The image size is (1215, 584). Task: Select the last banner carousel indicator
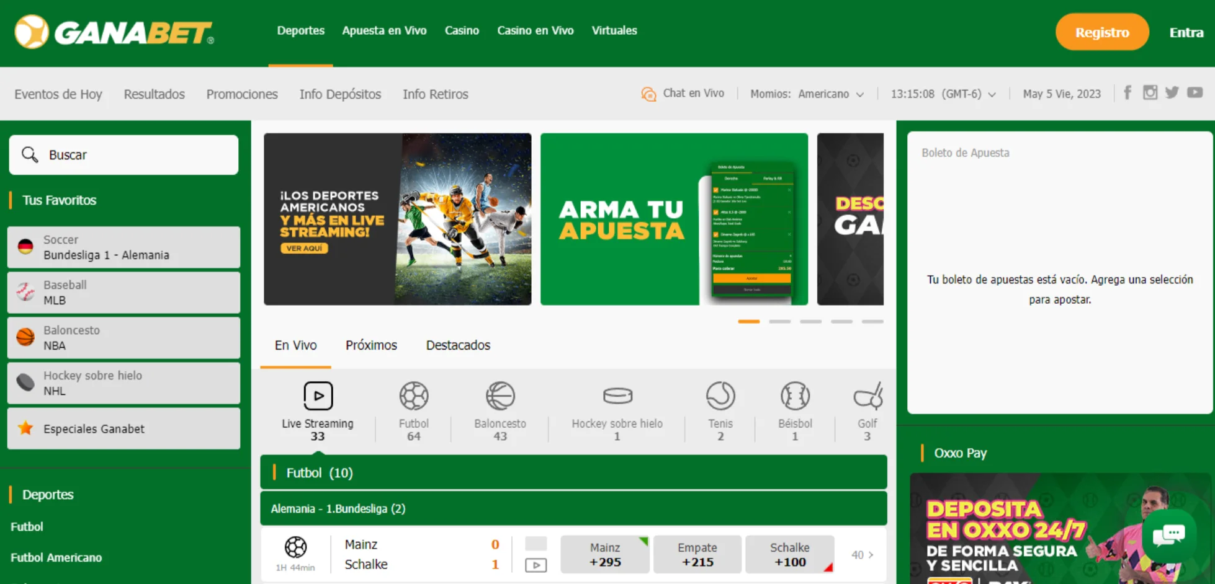(x=872, y=321)
